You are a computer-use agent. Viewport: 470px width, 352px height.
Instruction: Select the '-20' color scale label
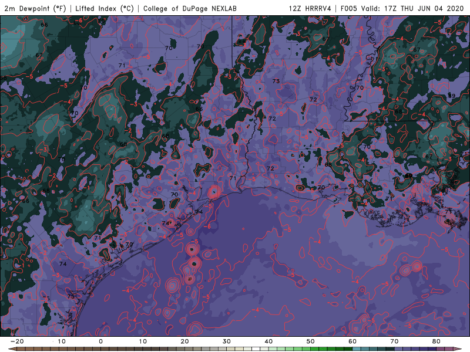17,341
